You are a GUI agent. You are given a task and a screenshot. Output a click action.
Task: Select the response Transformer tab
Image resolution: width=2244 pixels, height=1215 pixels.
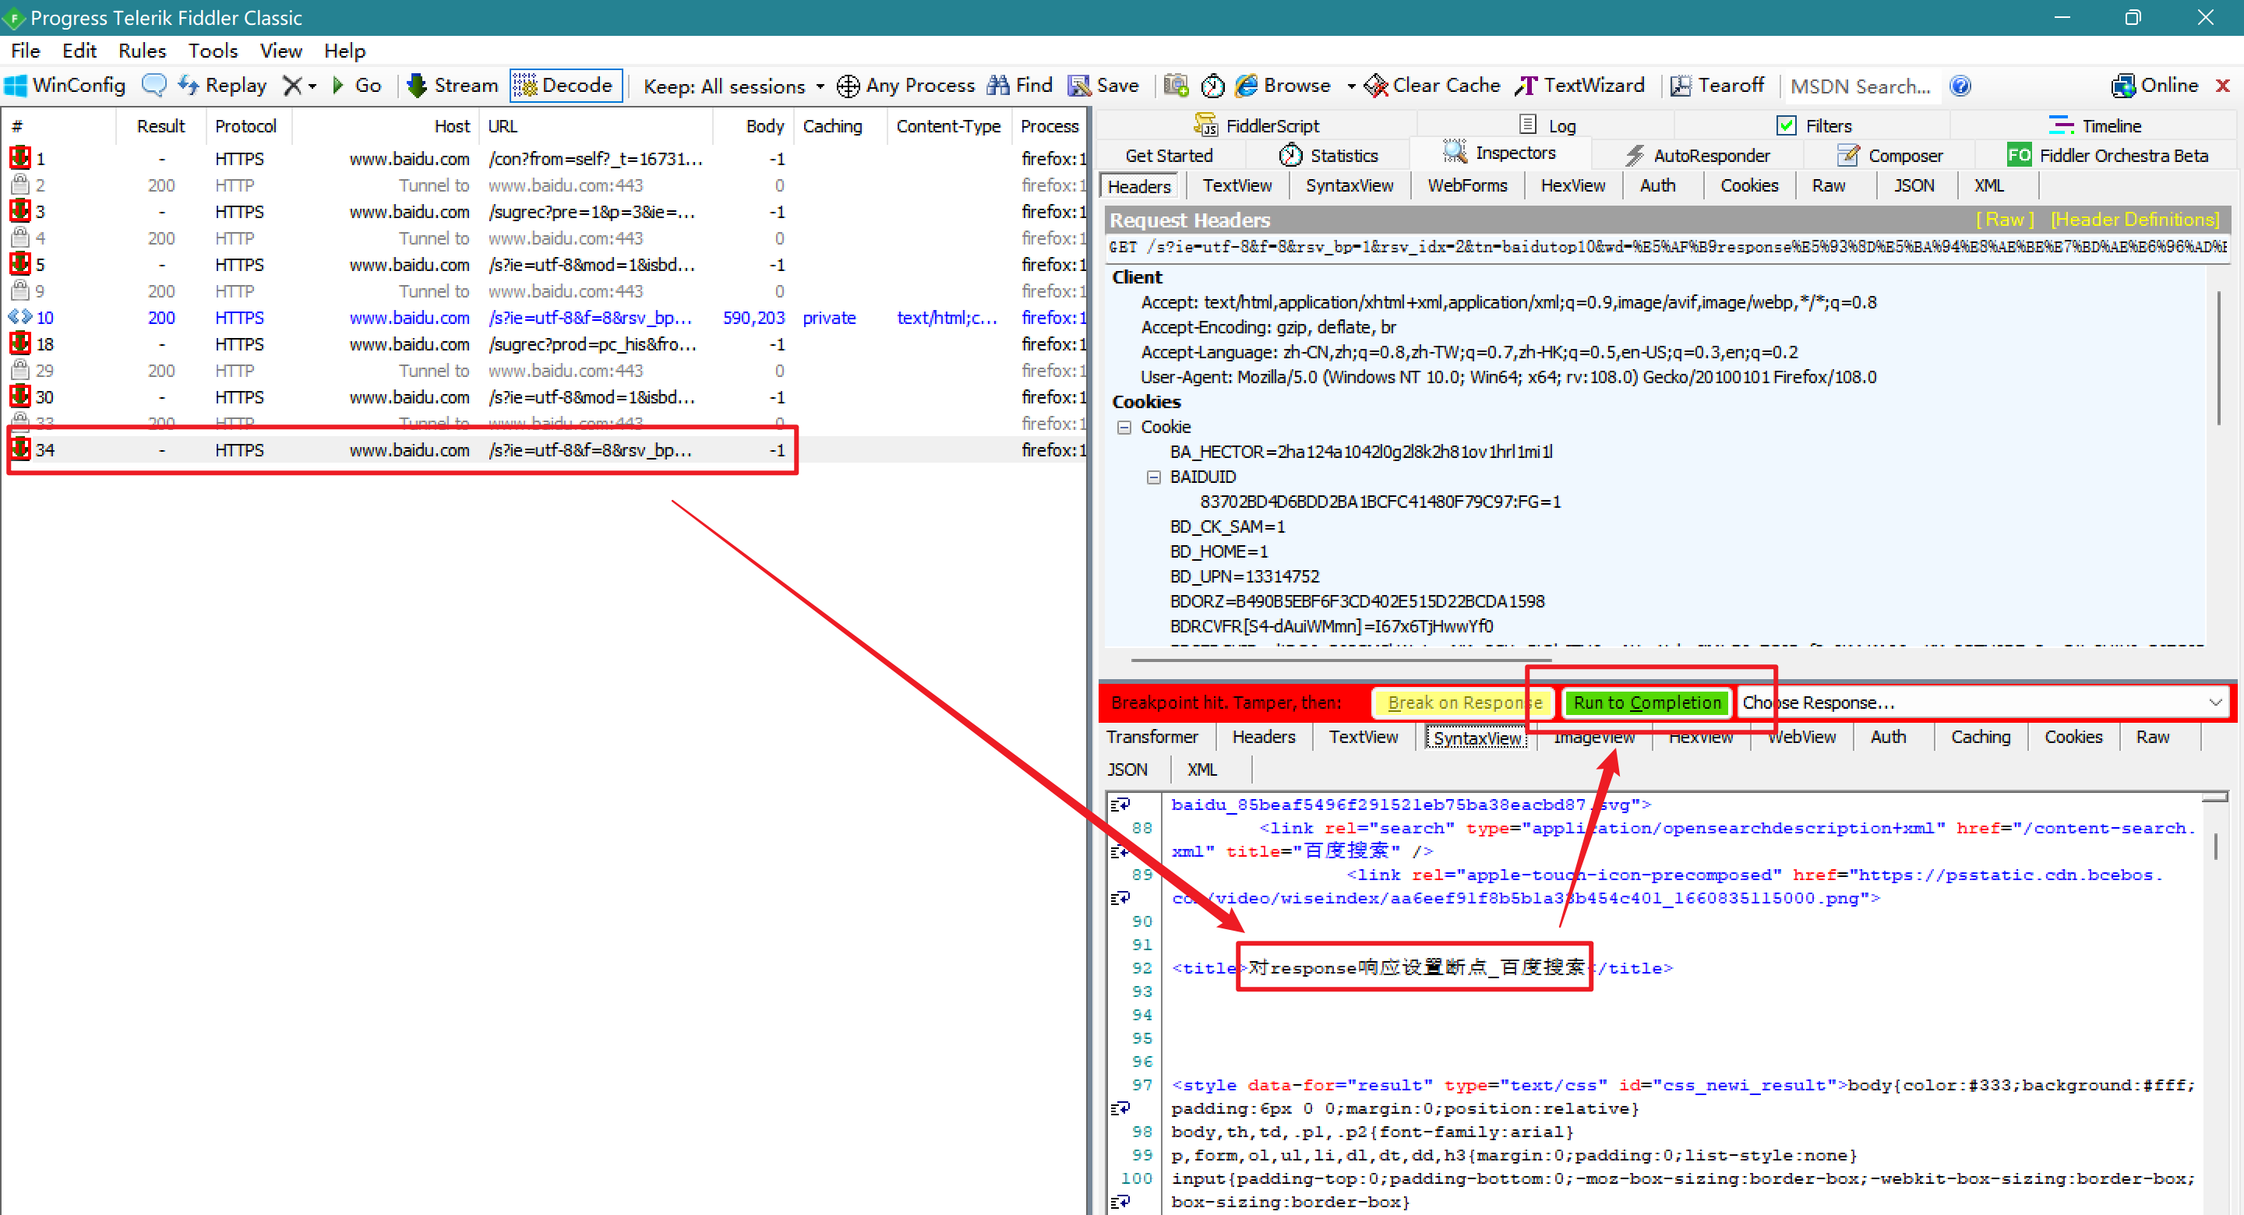coord(1151,737)
